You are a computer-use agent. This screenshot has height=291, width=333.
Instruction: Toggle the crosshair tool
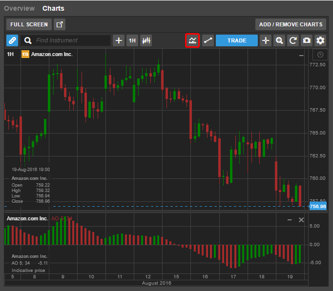(x=266, y=40)
